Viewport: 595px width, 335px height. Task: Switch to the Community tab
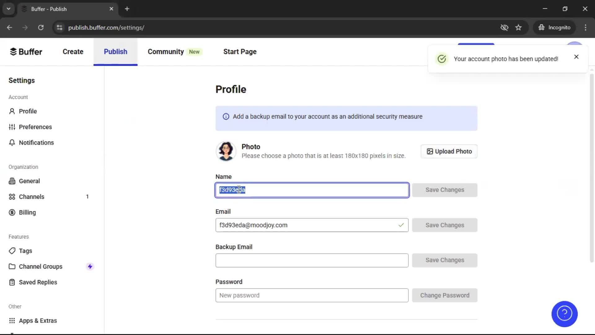pos(165,51)
